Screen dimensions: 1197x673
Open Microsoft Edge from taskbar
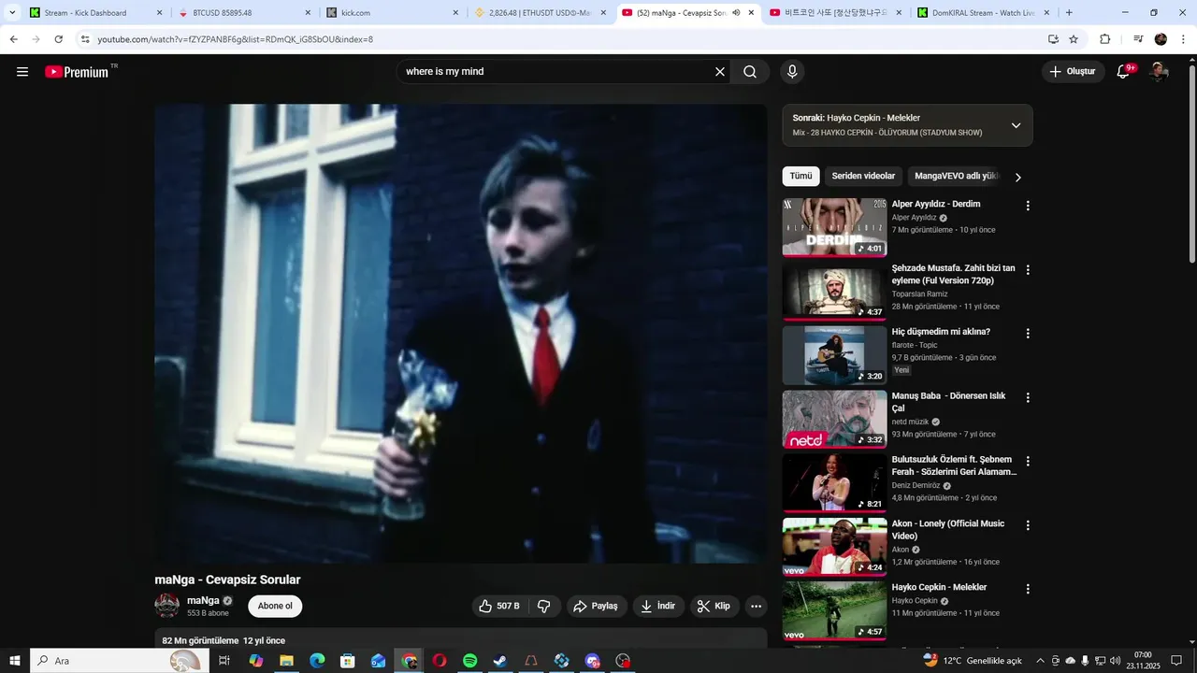pyautogui.click(x=317, y=661)
